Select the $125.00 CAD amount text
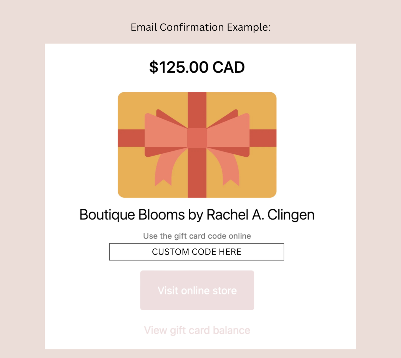401x358 pixels. click(x=197, y=67)
